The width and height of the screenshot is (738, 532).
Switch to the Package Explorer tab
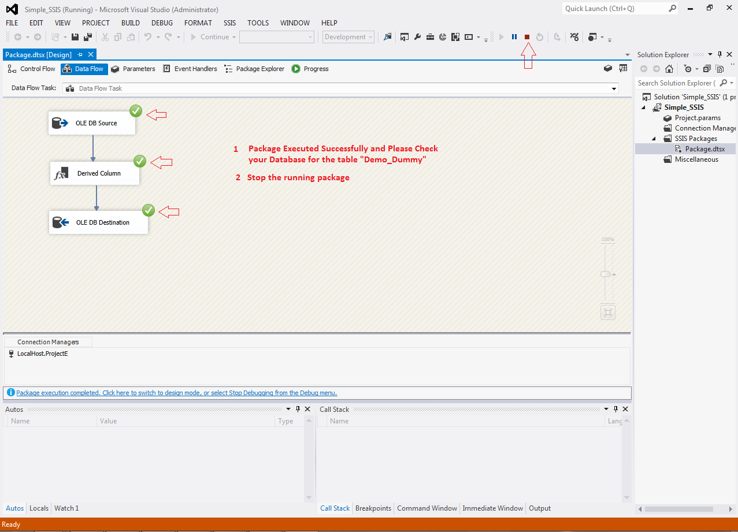coord(255,69)
